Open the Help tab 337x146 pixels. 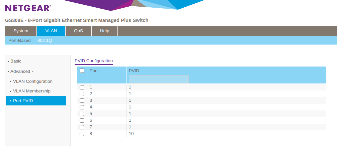point(105,31)
